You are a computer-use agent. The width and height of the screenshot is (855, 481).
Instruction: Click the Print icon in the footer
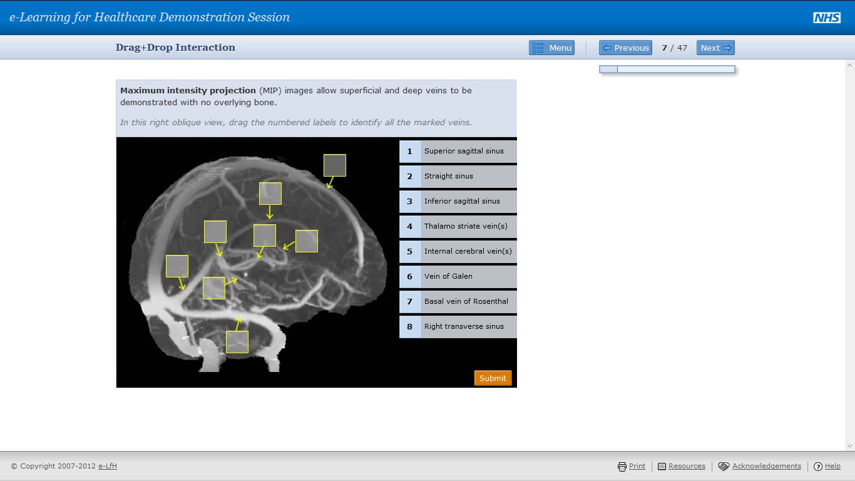[622, 466]
